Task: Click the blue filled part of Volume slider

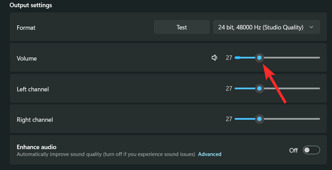Action: coord(246,58)
